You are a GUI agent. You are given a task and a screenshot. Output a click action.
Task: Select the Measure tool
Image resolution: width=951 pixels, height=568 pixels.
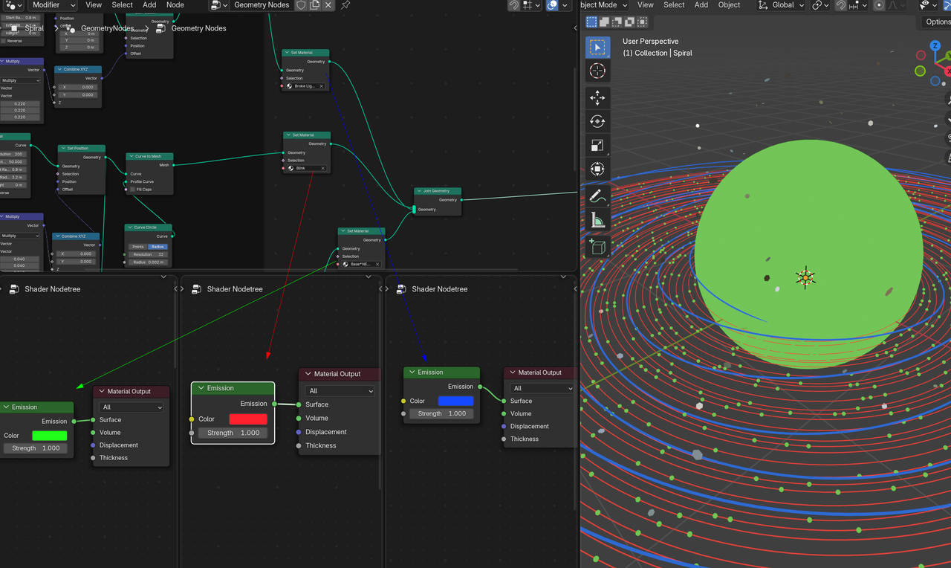click(597, 220)
